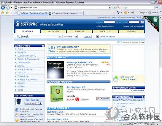The height and width of the screenshot is (126, 162).
Task: Click the Change currency EUR link
Action: coord(130,17)
